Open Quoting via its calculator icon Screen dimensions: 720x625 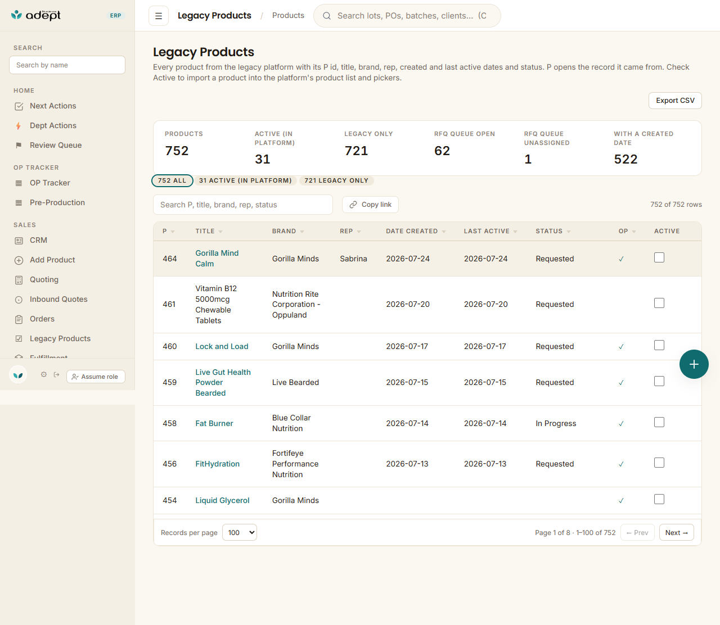(x=19, y=280)
